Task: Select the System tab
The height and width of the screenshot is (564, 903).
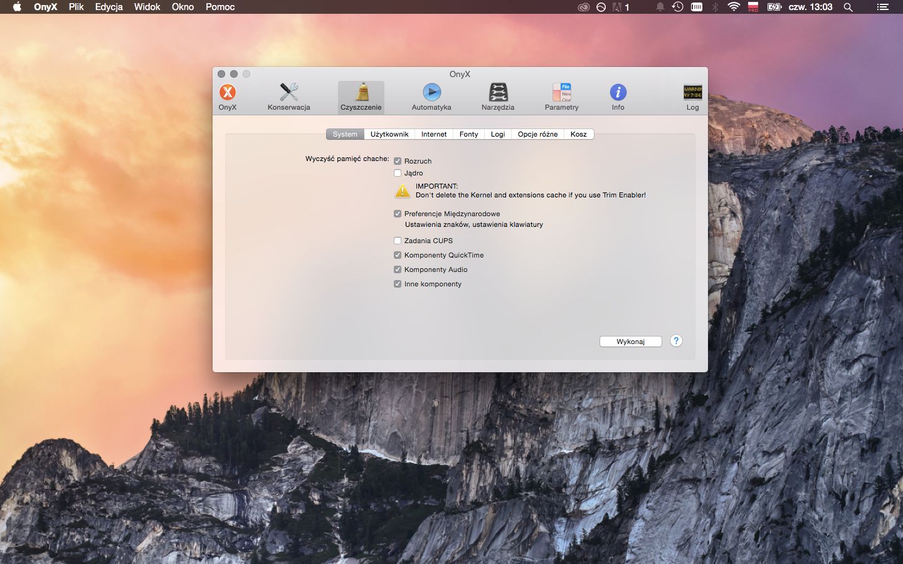Action: [345, 134]
